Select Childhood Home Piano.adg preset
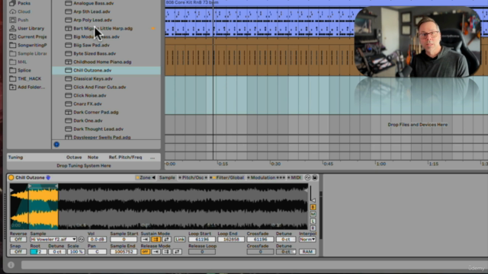The width and height of the screenshot is (488, 274). (x=102, y=62)
